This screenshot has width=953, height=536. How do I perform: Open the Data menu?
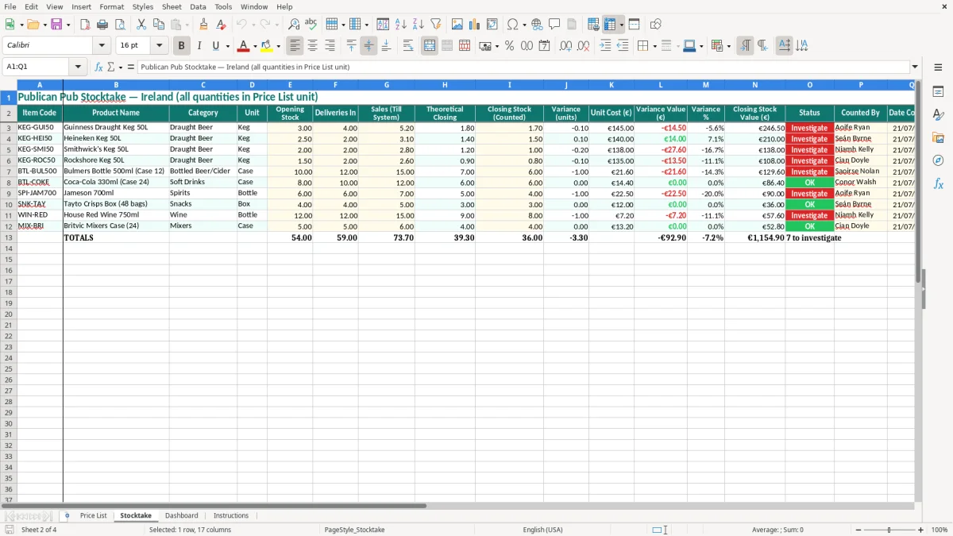pos(198,6)
